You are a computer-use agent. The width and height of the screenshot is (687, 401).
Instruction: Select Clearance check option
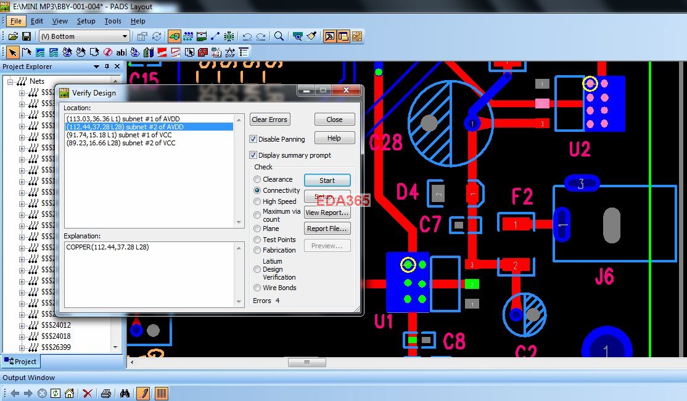pos(257,179)
